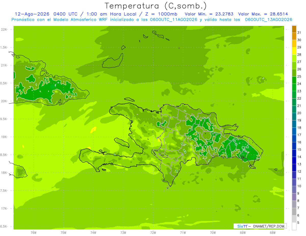Click the legend value 31

[299, 32]
